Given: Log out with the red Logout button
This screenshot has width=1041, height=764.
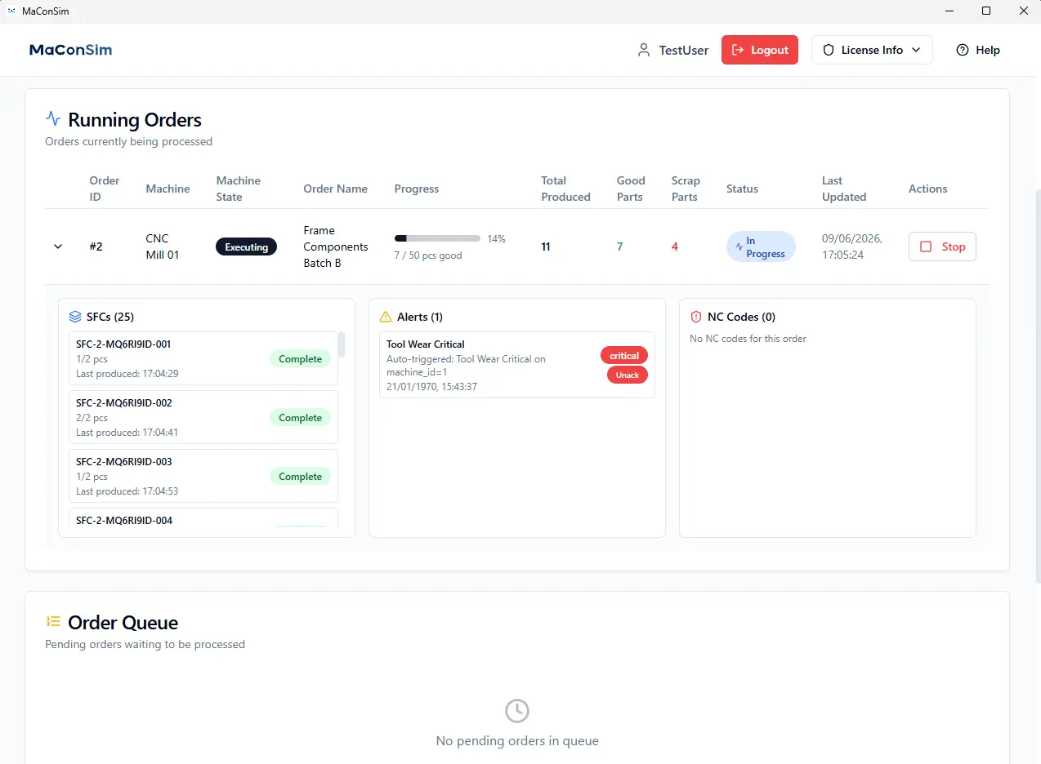Looking at the screenshot, I should [x=760, y=50].
